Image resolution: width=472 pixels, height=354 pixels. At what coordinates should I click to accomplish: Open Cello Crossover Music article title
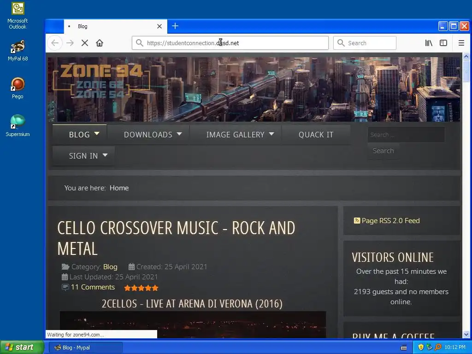[x=176, y=238]
